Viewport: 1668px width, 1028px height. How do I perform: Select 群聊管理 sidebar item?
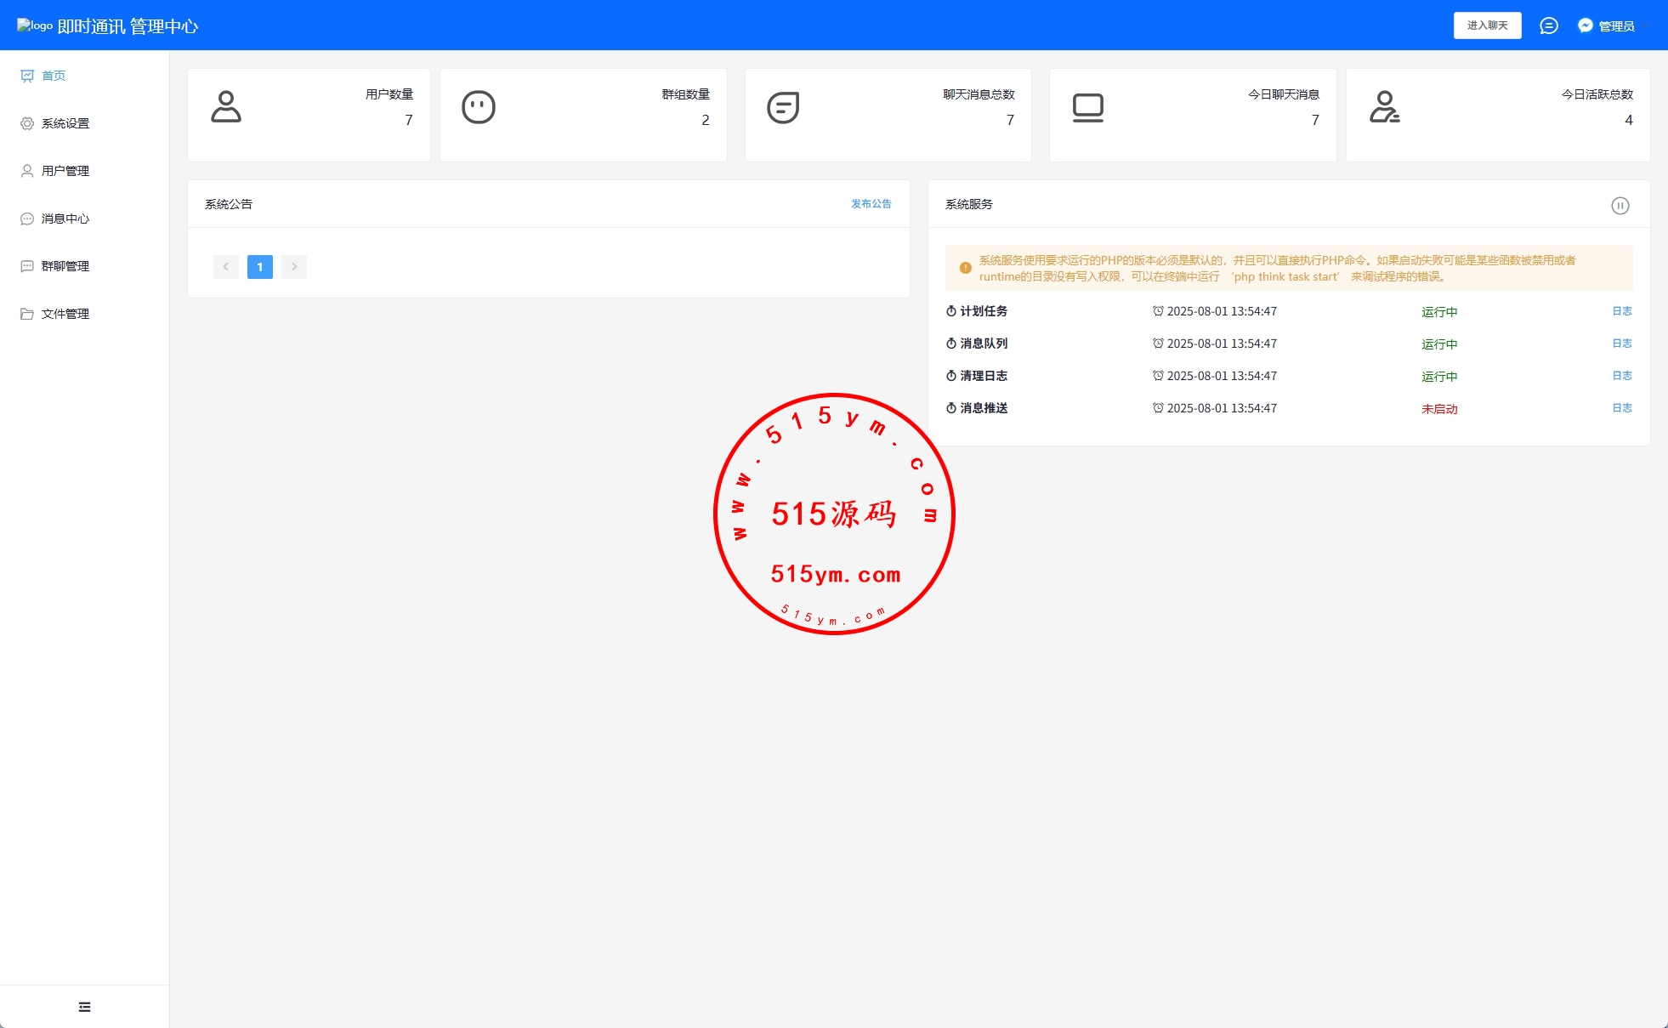(65, 266)
